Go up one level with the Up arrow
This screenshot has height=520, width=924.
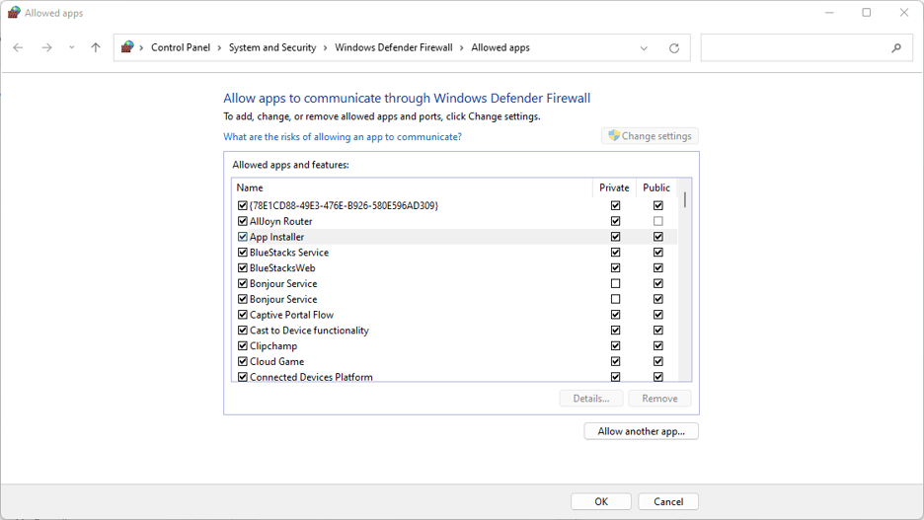coord(96,47)
